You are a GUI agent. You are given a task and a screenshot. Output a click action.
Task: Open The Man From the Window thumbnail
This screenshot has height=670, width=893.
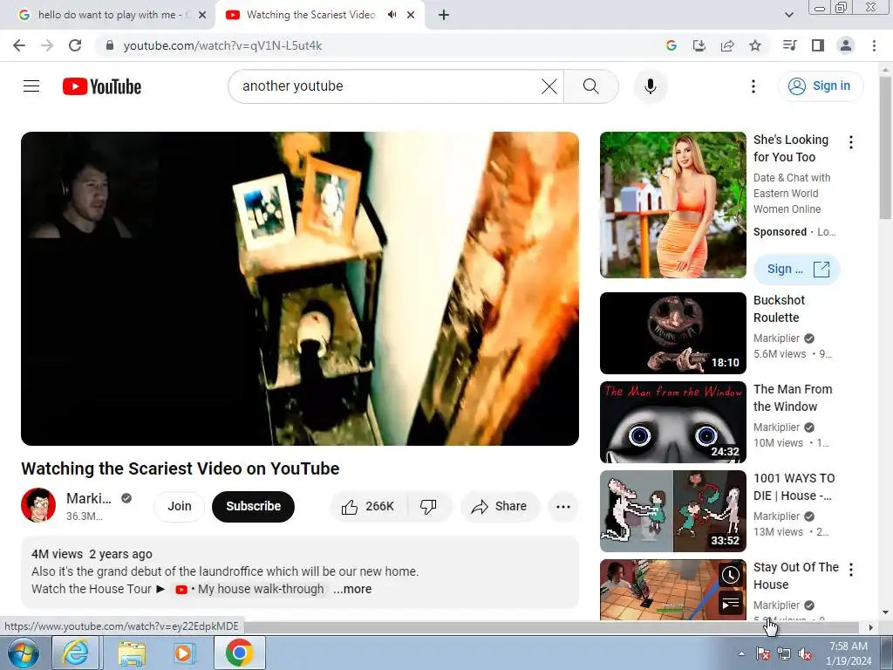(x=672, y=422)
